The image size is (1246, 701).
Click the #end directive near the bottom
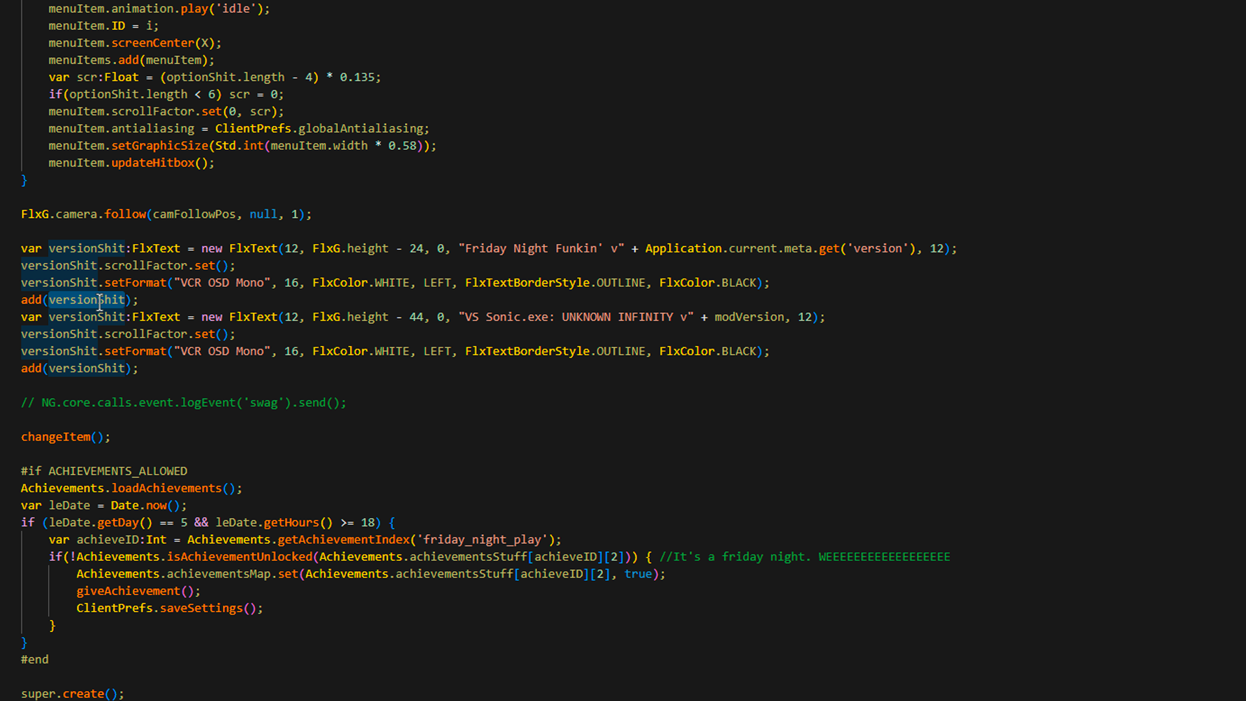click(34, 659)
